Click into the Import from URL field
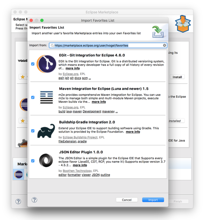The width and height of the screenshot is (204, 220). [108, 45]
